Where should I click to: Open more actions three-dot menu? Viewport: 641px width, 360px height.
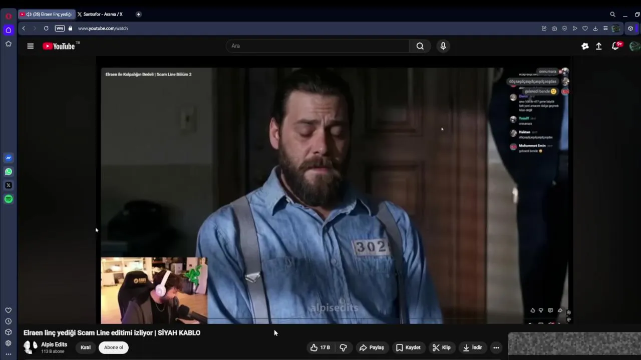pyautogui.click(x=496, y=347)
